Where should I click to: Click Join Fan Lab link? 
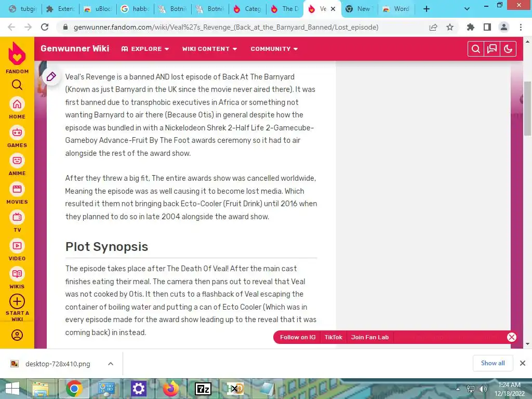point(370,337)
